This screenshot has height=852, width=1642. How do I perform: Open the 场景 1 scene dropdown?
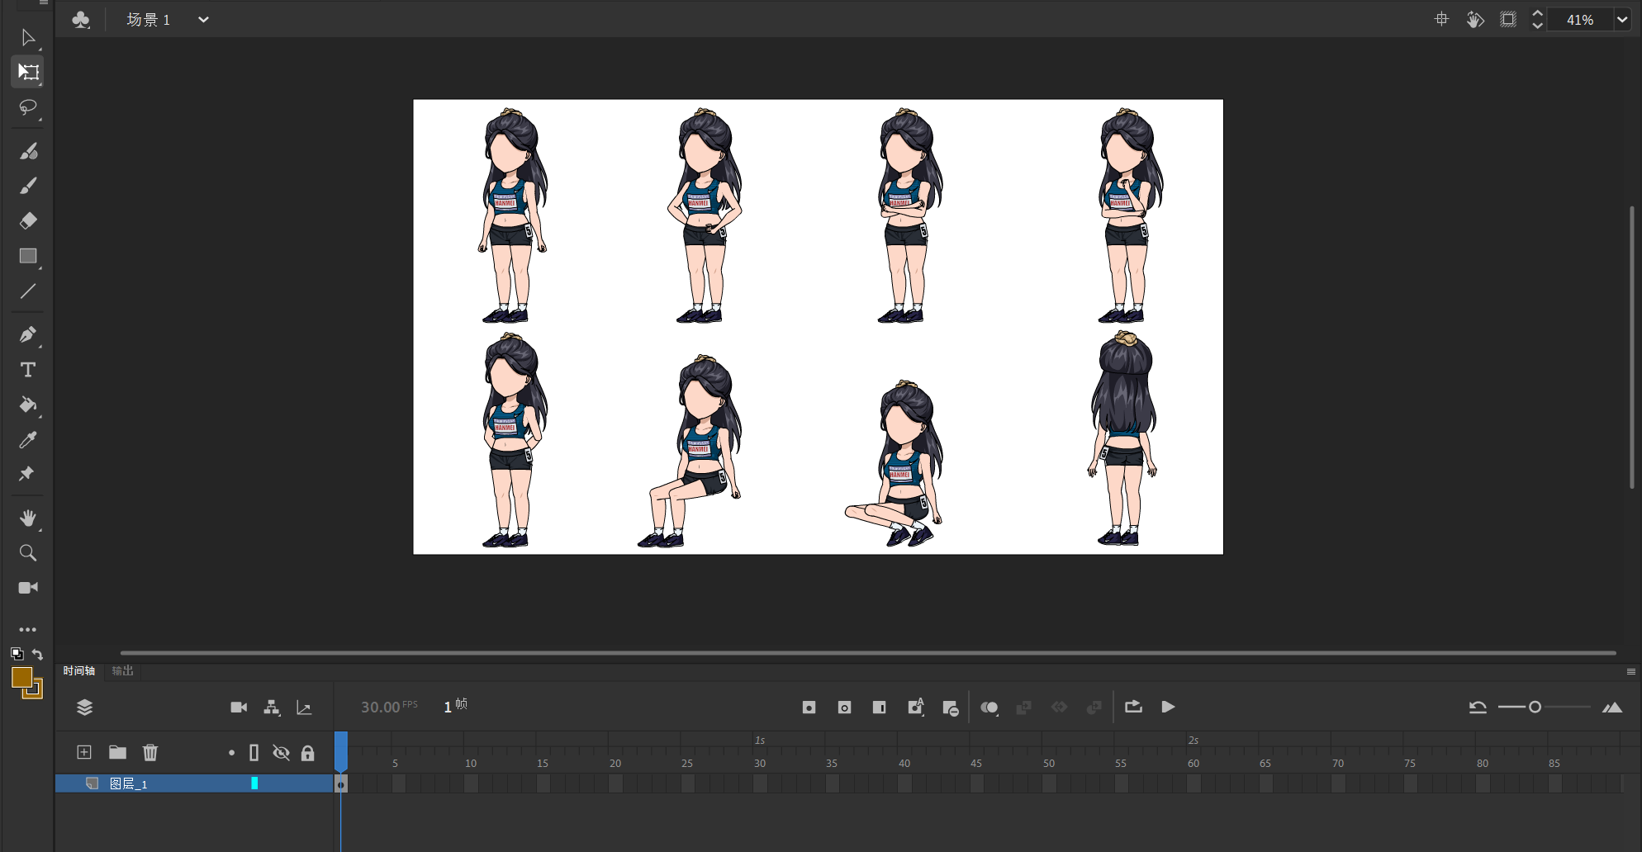[x=203, y=20]
